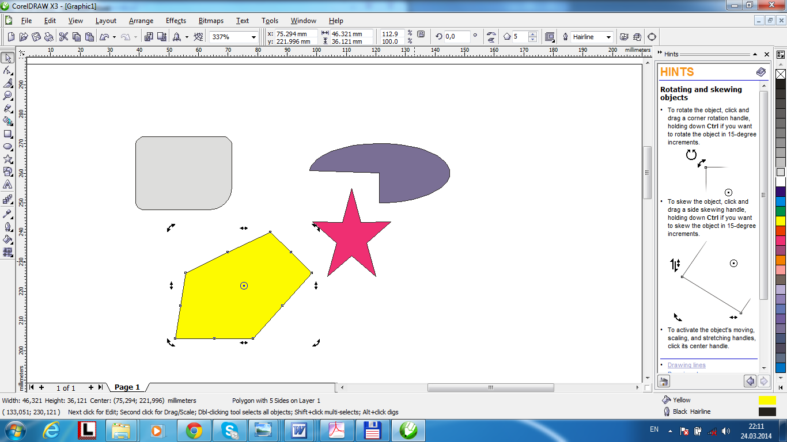Click the Print icon

49,37
